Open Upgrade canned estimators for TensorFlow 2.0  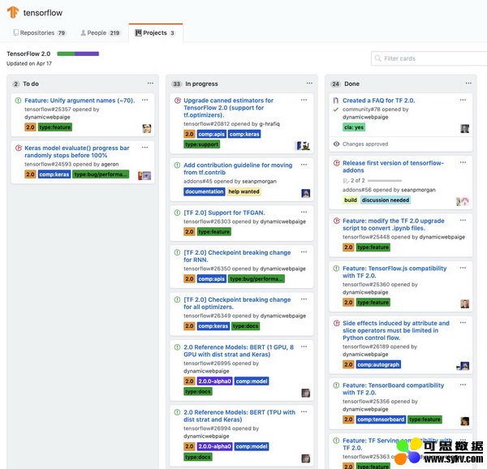coord(228,108)
